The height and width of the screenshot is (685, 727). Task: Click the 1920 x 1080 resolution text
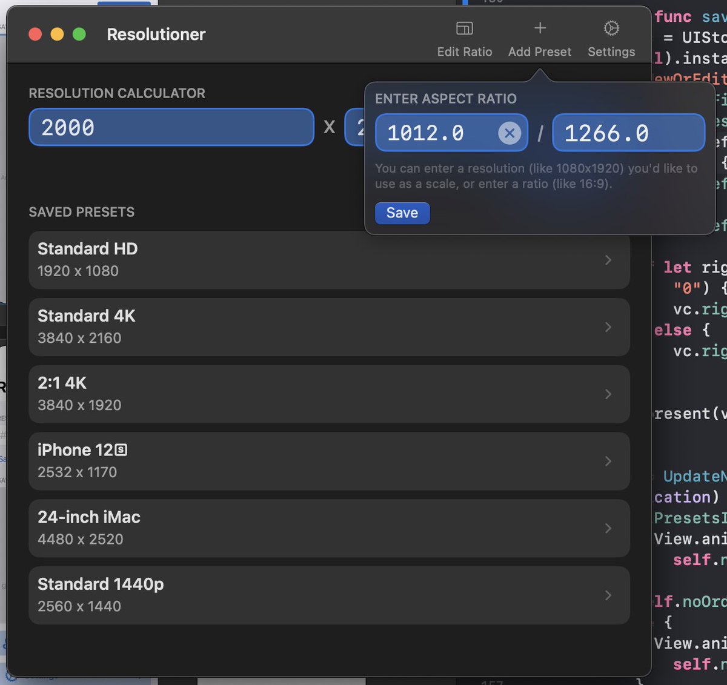(x=78, y=271)
